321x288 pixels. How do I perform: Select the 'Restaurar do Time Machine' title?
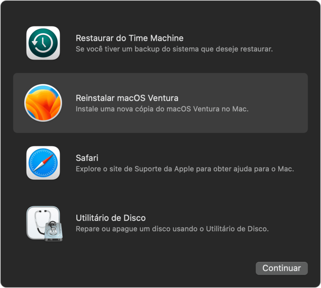tap(130, 38)
